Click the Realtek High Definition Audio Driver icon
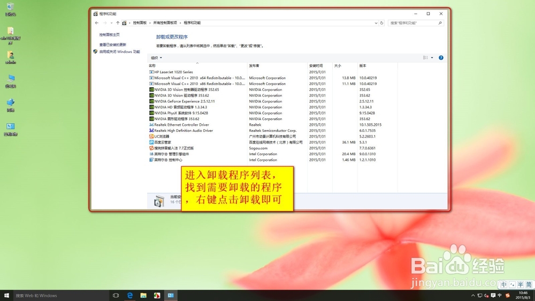This screenshot has height=301, width=535. point(151,131)
